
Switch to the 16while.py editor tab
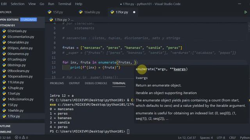click(89, 12)
